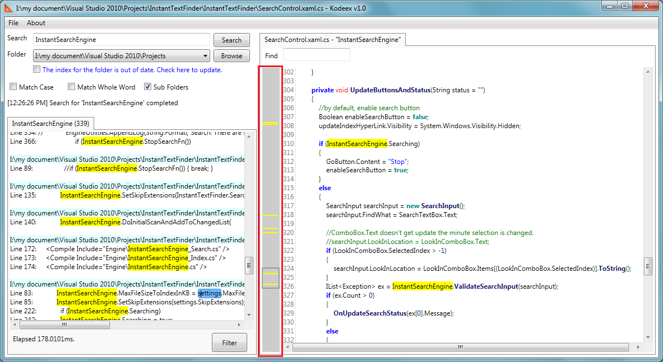This screenshot has height=362, width=663.
Task: Click the Browse button to pick a folder
Action: [231, 56]
